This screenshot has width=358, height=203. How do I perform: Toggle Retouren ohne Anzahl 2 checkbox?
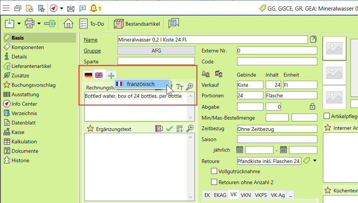(214, 182)
